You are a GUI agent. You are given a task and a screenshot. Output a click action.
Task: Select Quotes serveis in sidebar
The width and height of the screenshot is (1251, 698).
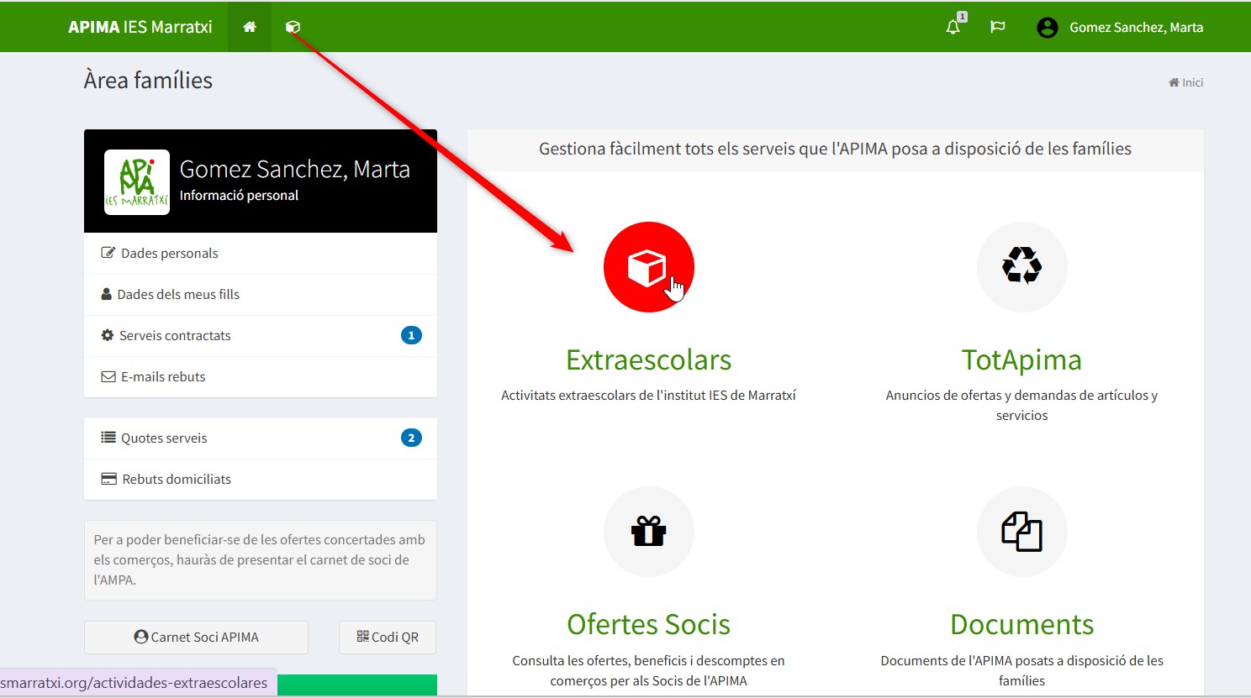[164, 438]
